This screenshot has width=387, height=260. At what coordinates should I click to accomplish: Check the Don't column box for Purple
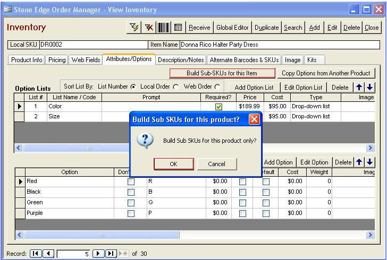(131, 213)
